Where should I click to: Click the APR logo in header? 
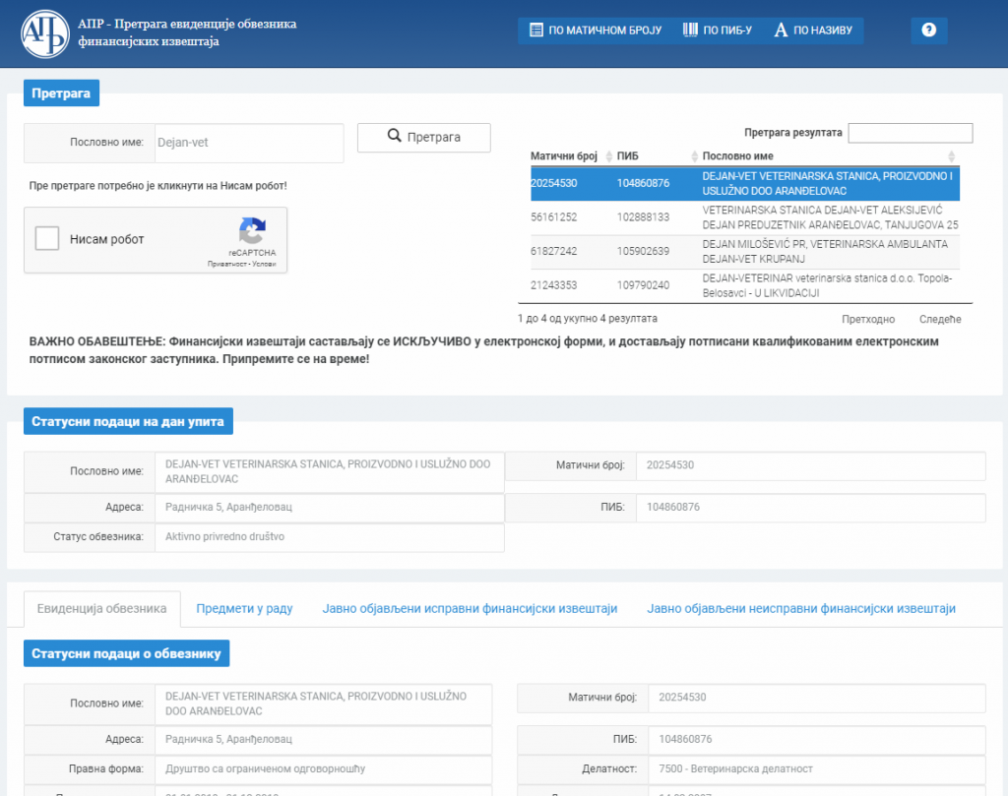pos(45,33)
